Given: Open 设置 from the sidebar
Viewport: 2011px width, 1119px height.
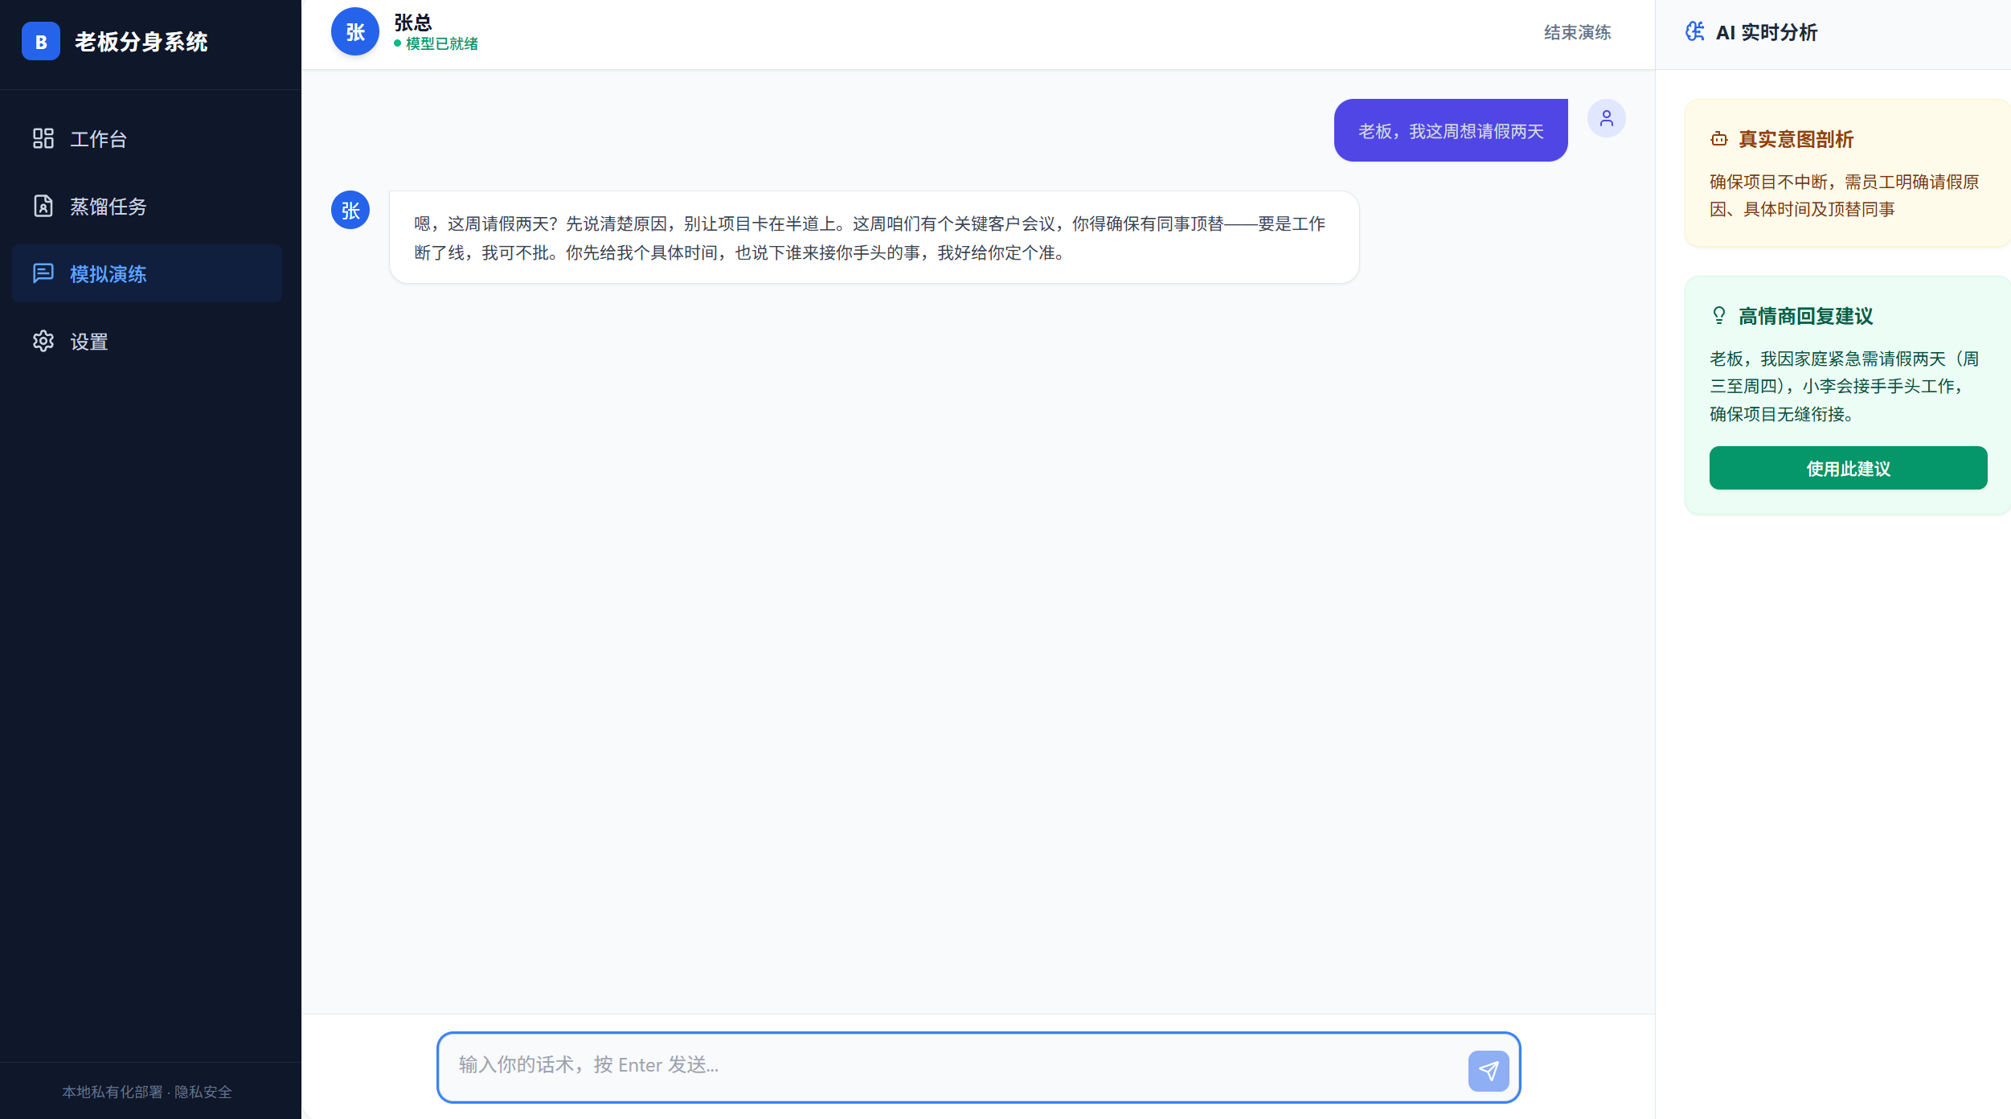Looking at the screenshot, I should [x=88, y=341].
